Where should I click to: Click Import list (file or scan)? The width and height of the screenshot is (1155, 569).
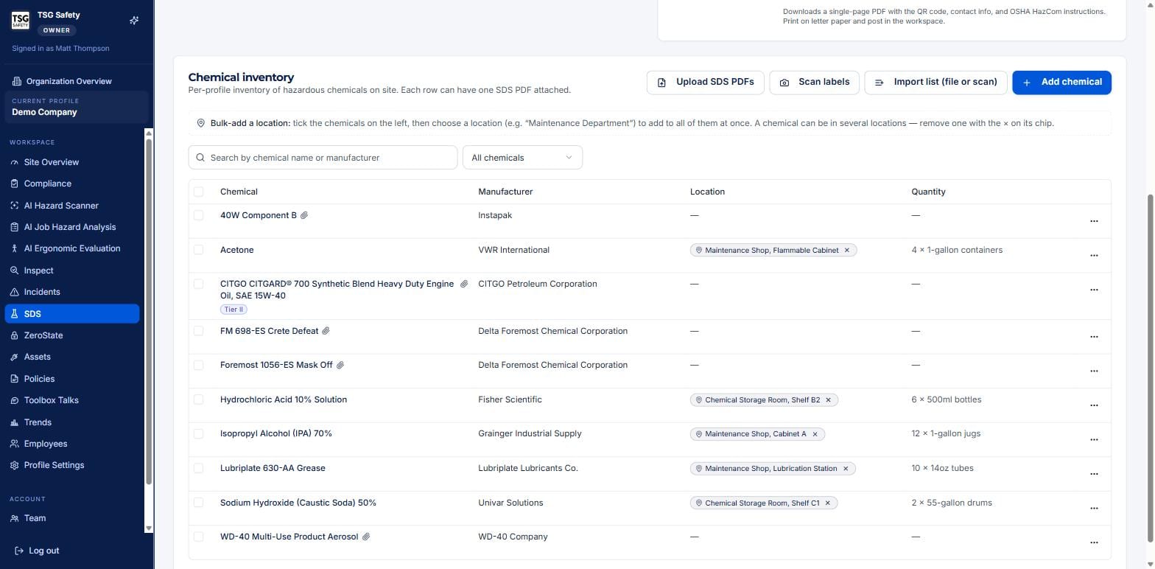[935, 83]
